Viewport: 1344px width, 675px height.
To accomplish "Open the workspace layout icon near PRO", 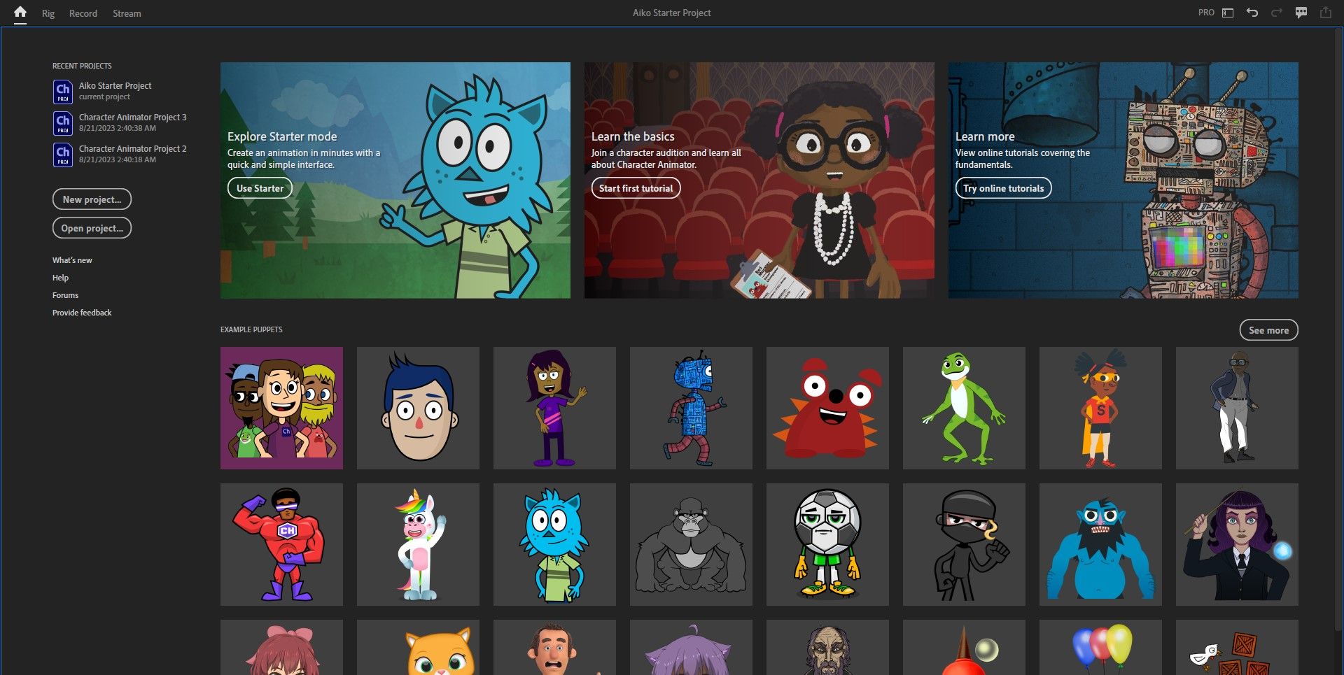I will [1227, 13].
